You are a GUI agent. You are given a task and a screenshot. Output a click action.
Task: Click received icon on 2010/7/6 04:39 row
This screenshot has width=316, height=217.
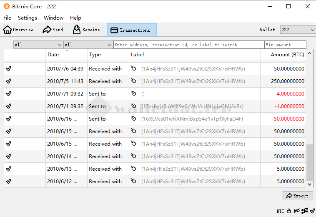(134, 69)
